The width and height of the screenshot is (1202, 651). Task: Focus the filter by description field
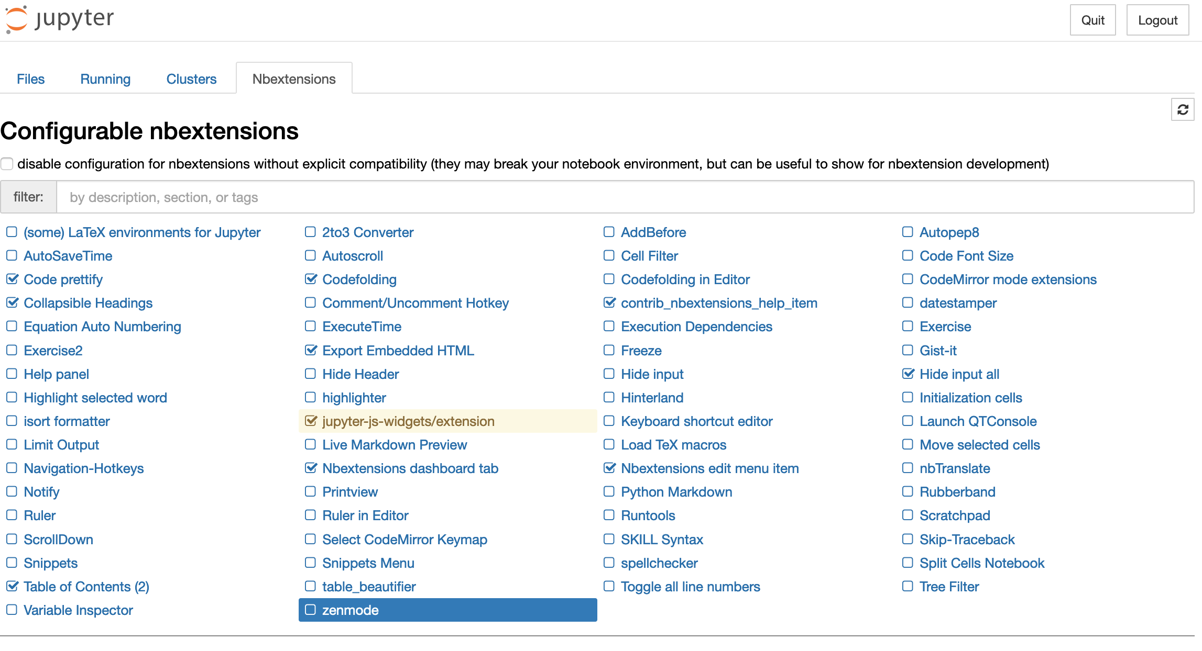[x=624, y=197]
